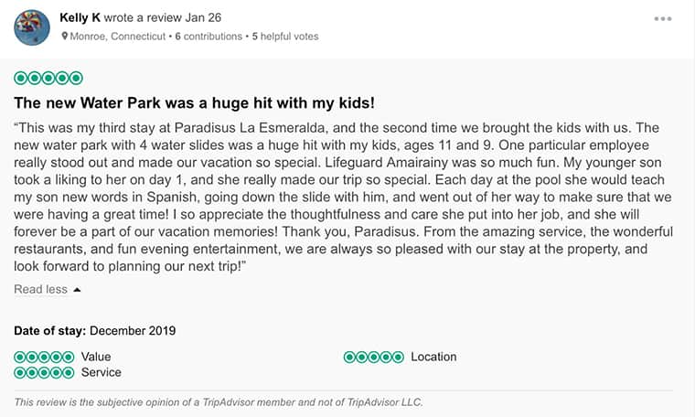Click the Value rating bubbles

pyautogui.click(x=44, y=357)
